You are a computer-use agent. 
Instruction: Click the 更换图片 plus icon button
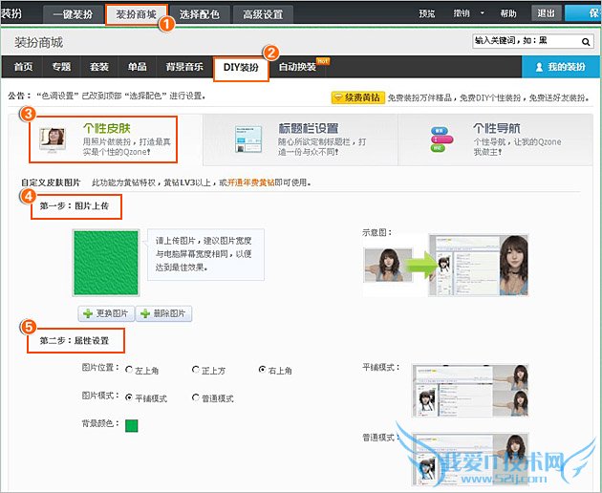(x=106, y=313)
